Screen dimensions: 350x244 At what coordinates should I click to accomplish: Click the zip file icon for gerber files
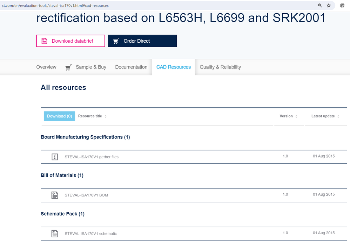(54, 157)
